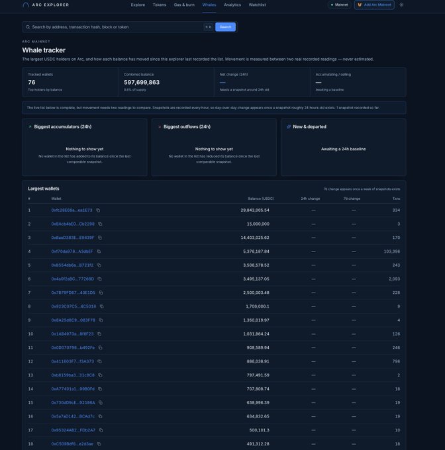Copy address of wallet 0xf70da978...A3dbEF

coord(99,251)
